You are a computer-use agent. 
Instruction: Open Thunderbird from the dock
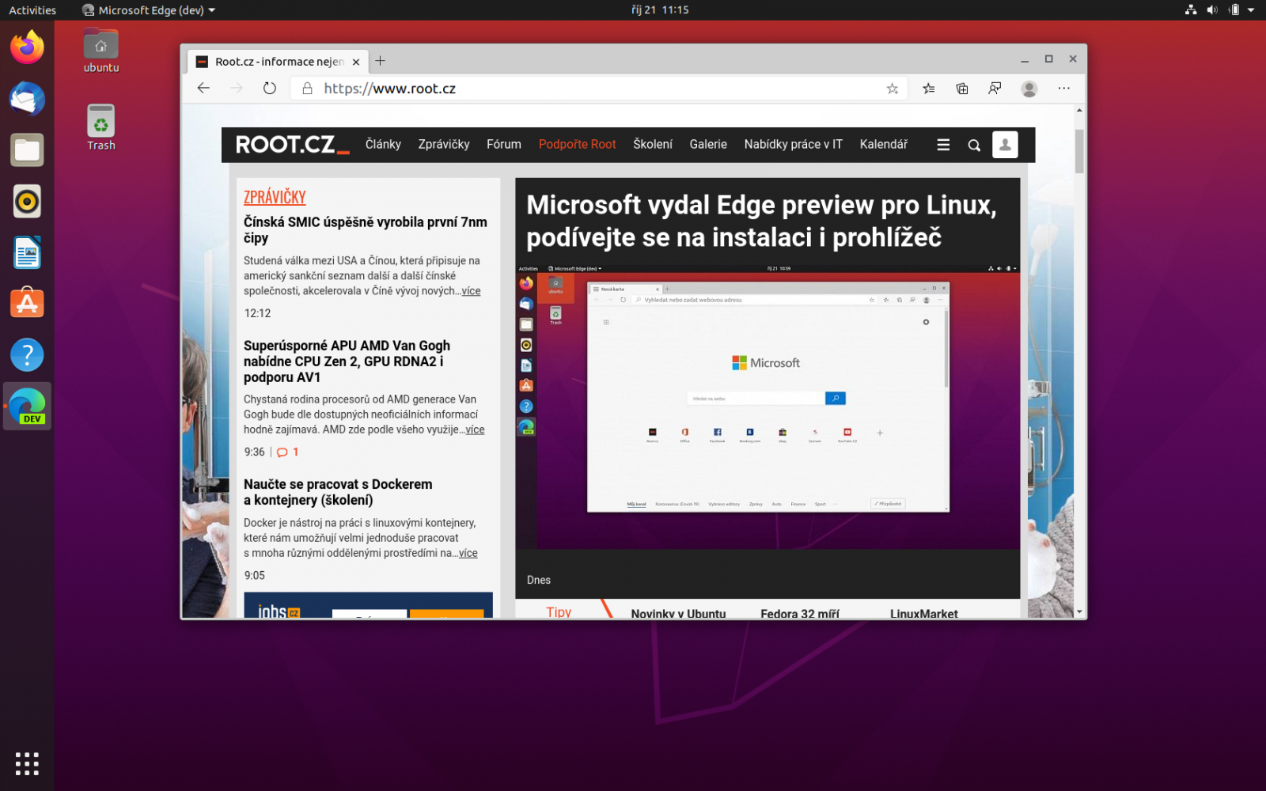pos(27,99)
